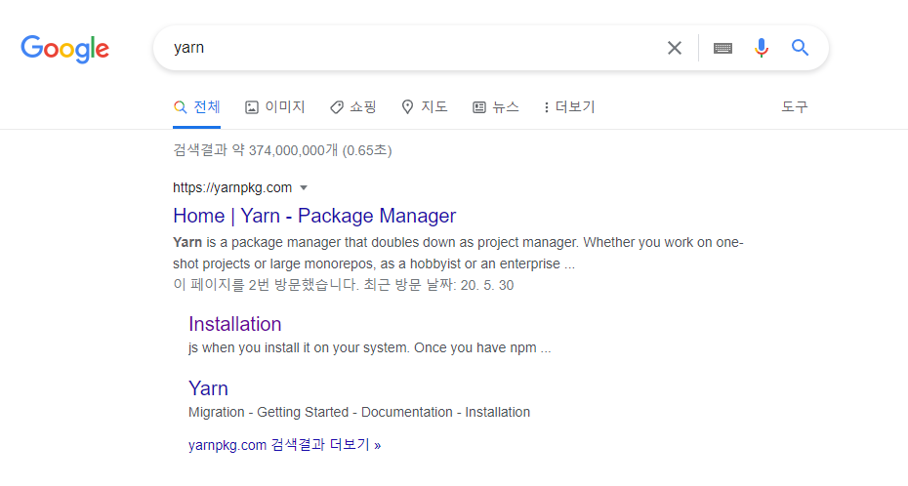Open the on-screen keyboard input tool
Image resolution: width=908 pixels, height=486 pixels.
click(x=722, y=48)
